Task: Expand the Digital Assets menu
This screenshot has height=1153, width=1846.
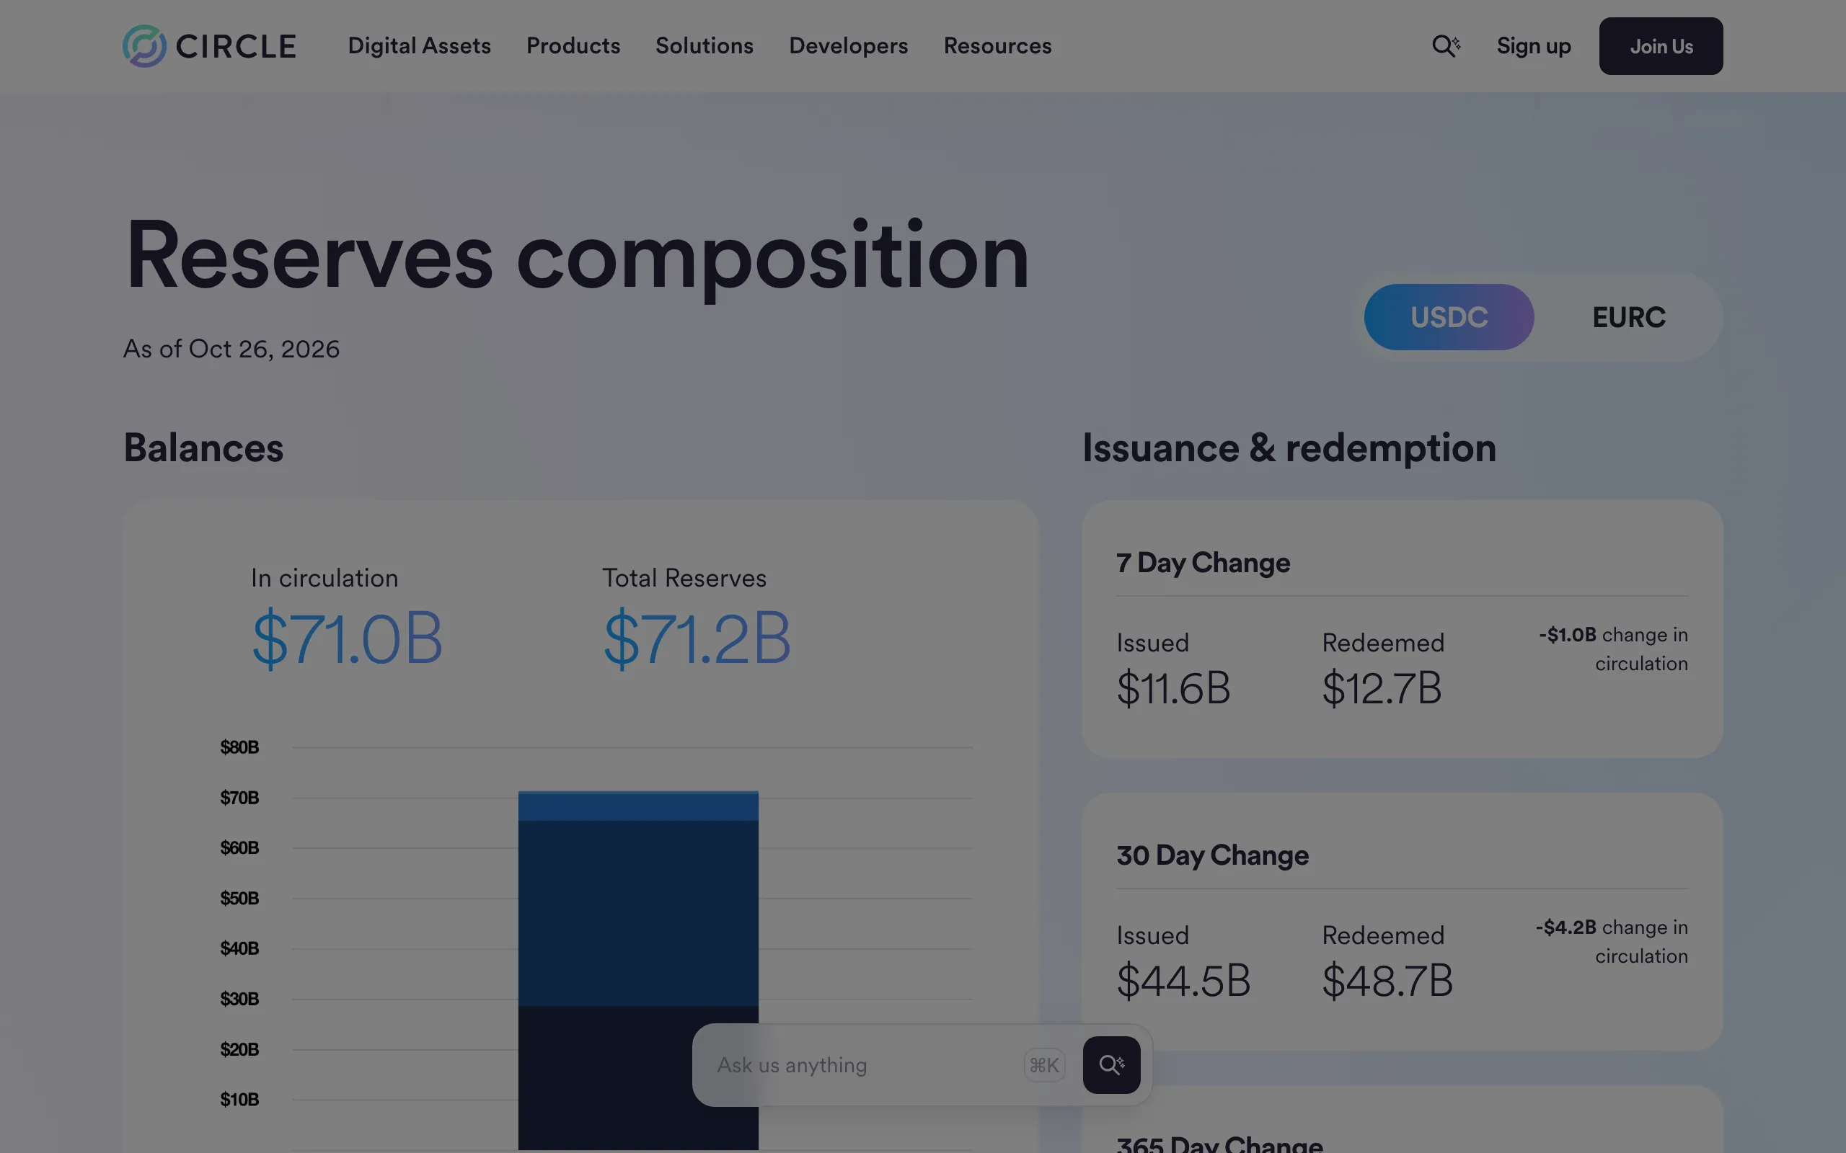Action: click(x=419, y=45)
